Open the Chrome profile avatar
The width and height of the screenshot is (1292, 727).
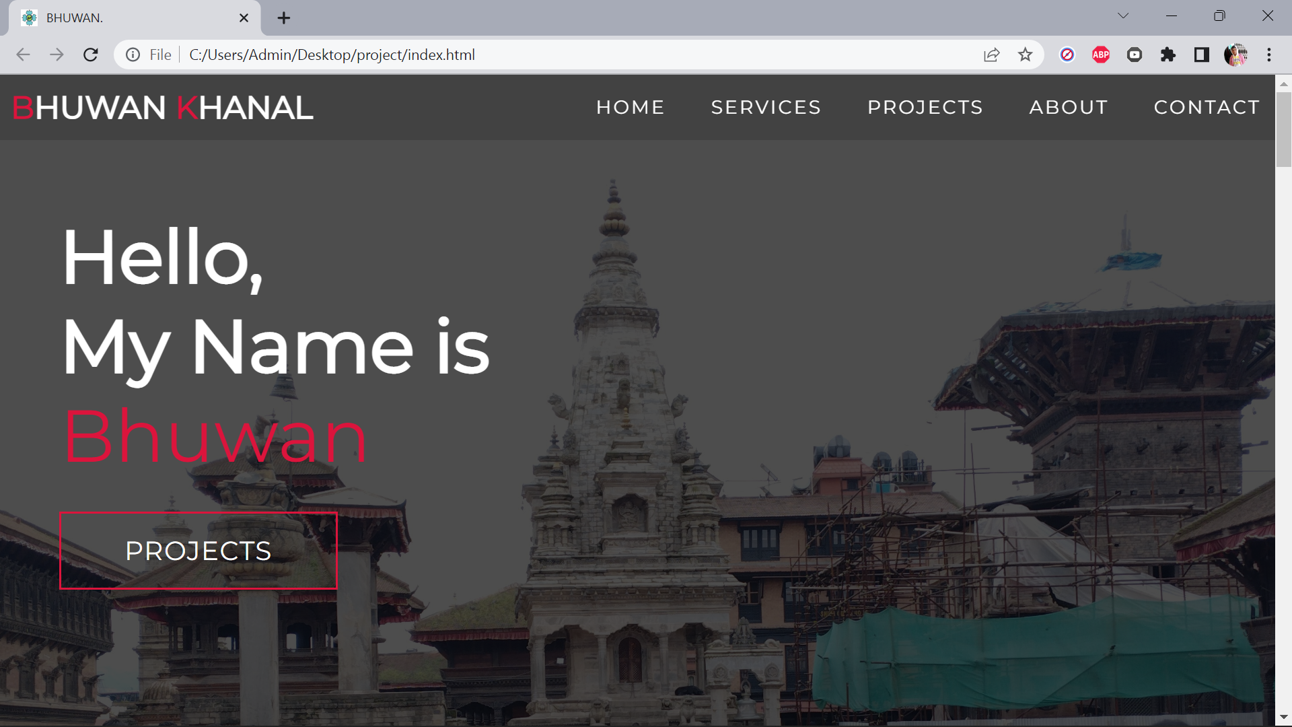point(1235,55)
